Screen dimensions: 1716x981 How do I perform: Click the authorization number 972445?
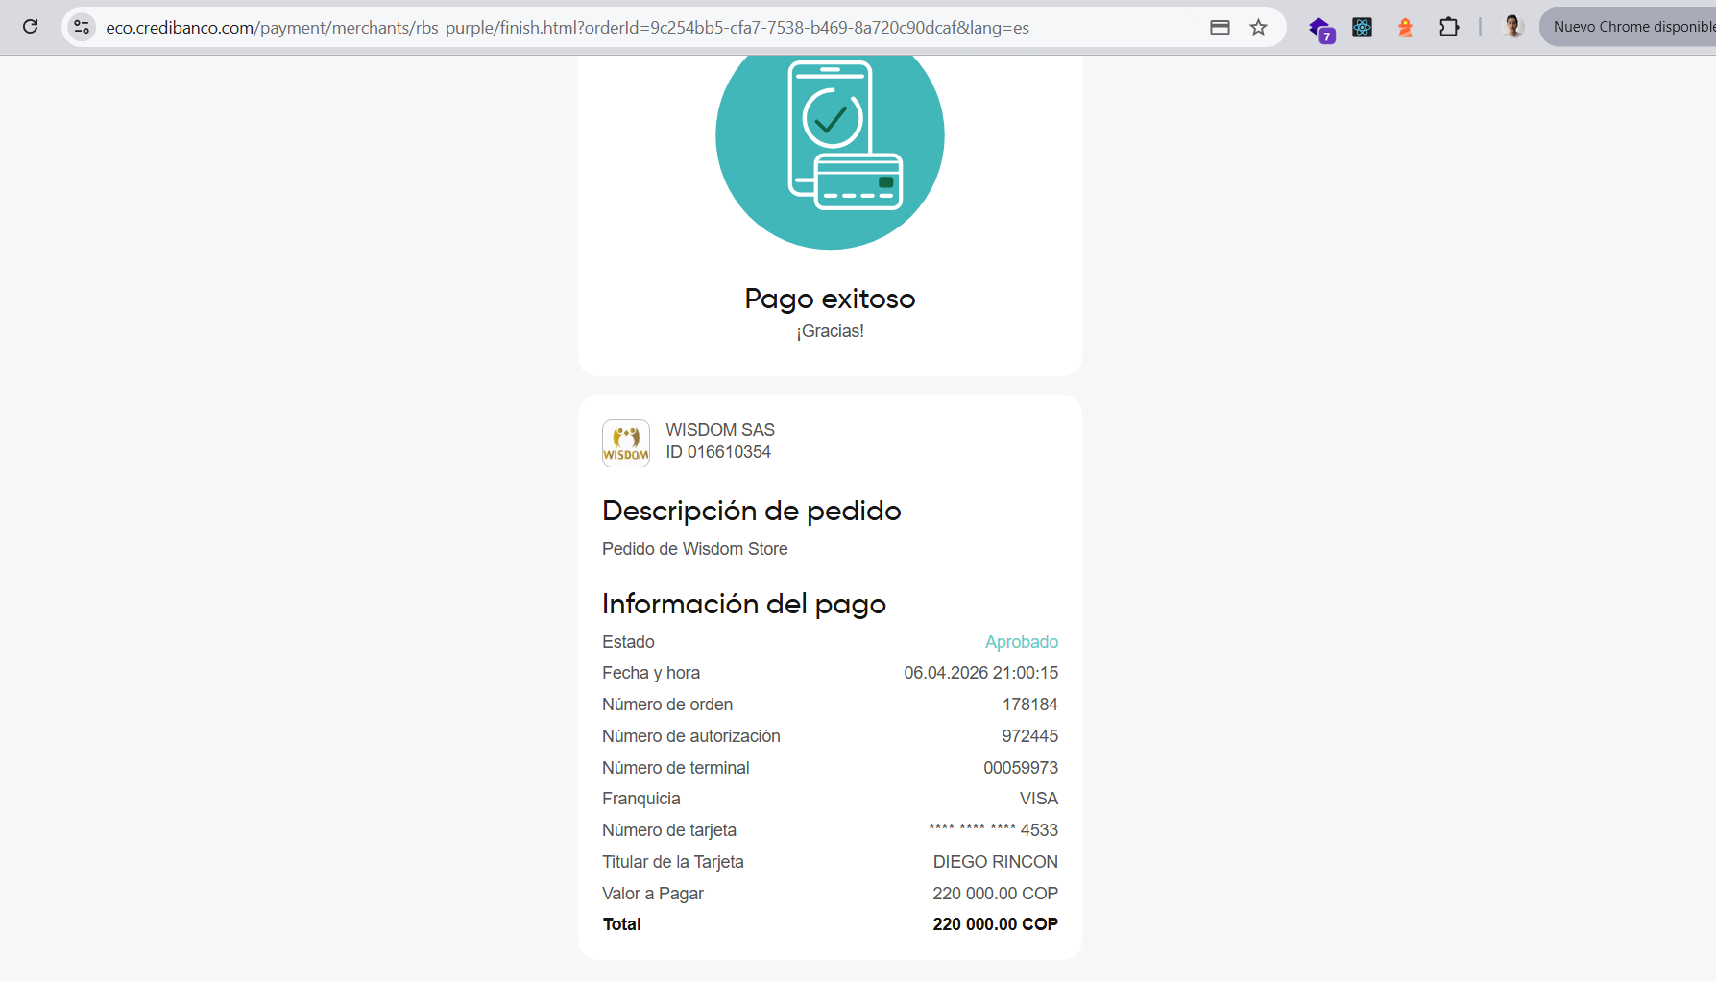tap(1029, 736)
